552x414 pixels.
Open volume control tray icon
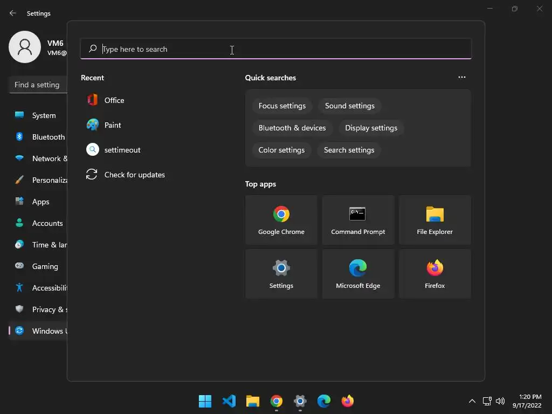(500, 401)
